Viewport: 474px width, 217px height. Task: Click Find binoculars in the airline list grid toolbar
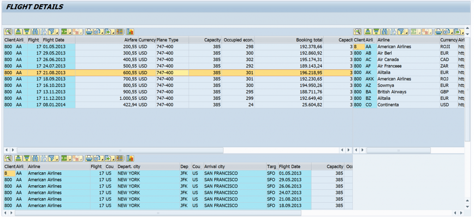(385, 32)
